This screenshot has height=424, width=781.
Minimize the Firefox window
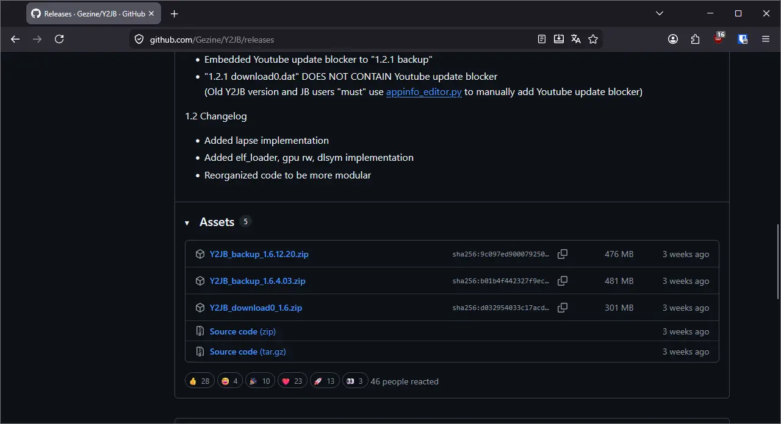[710, 13]
